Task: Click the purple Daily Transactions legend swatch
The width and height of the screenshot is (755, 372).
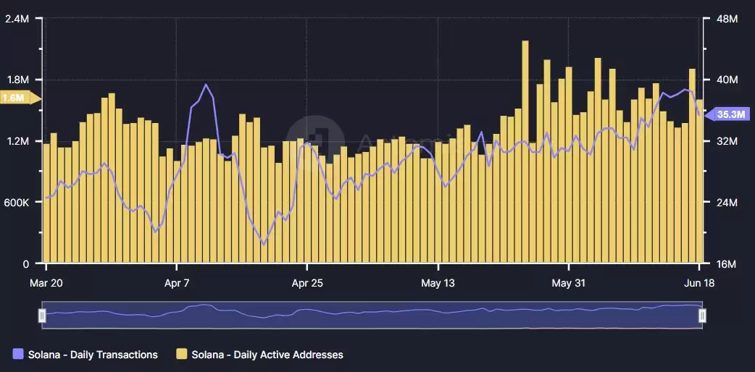Action: click(19, 354)
